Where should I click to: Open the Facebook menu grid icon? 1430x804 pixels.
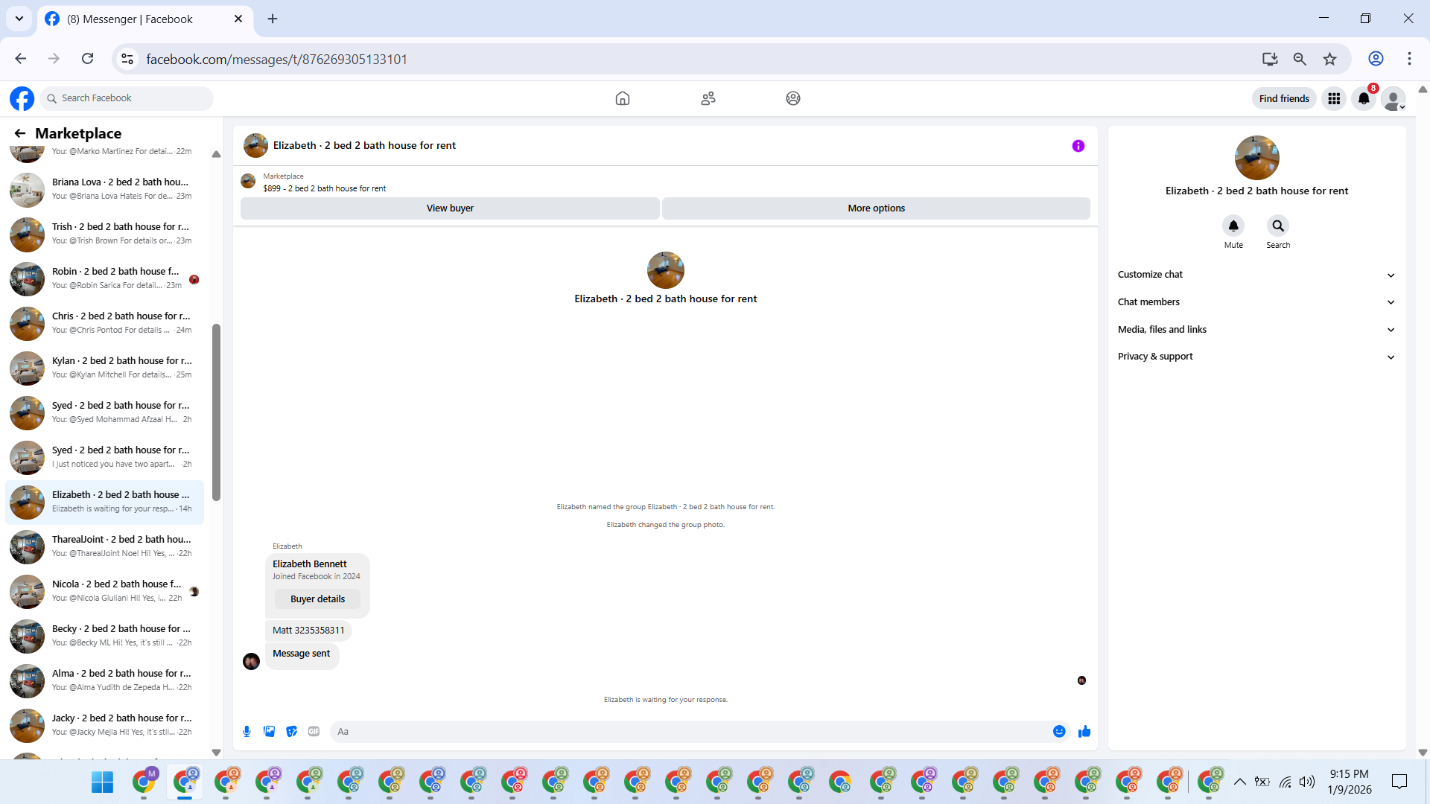click(1333, 98)
